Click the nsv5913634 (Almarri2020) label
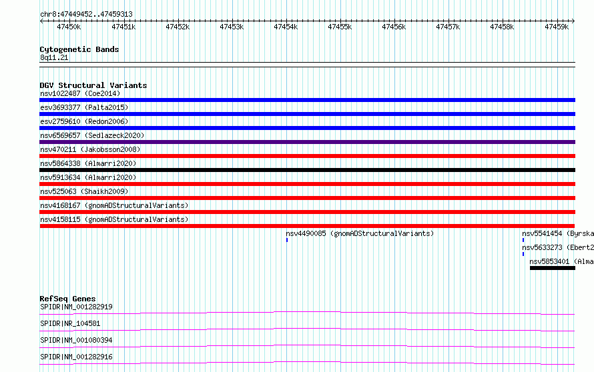Image resolution: width=594 pixels, height=372 pixels. 88,177
